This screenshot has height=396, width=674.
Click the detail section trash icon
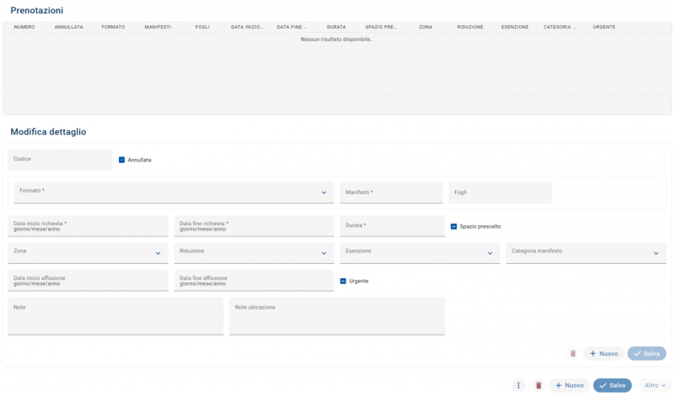pyautogui.click(x=573, y=354)
